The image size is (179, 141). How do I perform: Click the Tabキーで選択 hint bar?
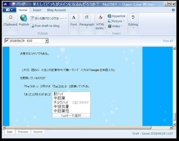pos(71,116)
